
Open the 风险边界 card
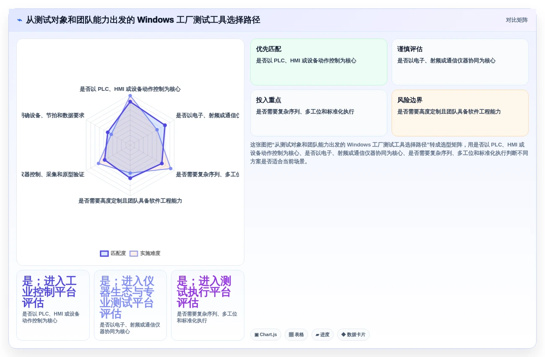click(x=460, y=113)
